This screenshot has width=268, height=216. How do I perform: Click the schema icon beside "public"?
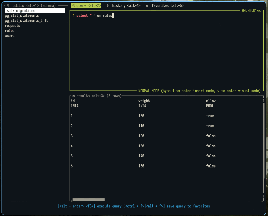point(8,5)
